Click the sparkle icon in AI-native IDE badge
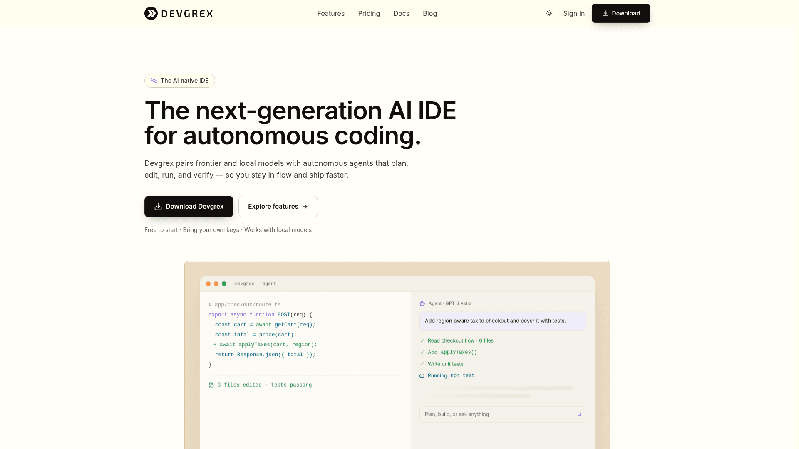 pos(154,81)
